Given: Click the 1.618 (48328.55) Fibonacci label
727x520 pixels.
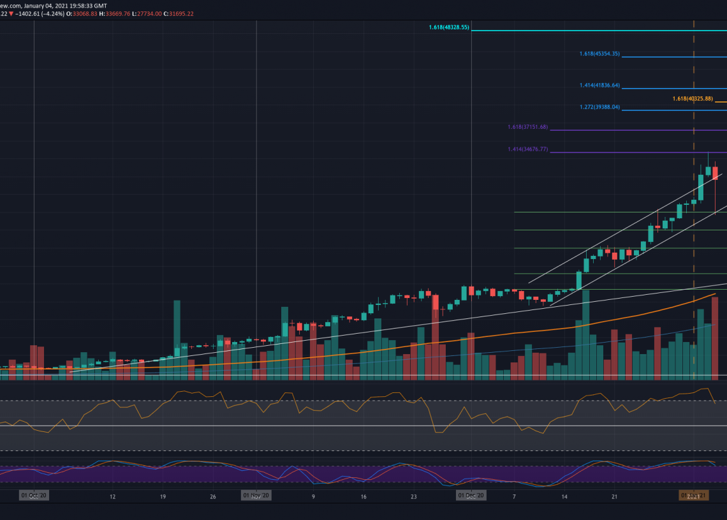Looking at the screenshot, I should [x=449, y=28].
